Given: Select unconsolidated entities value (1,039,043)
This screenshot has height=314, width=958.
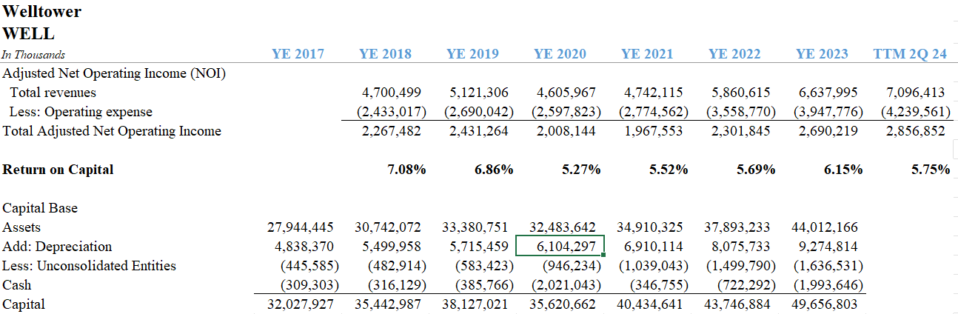Looking at the screenshot, I should point(654,266).
